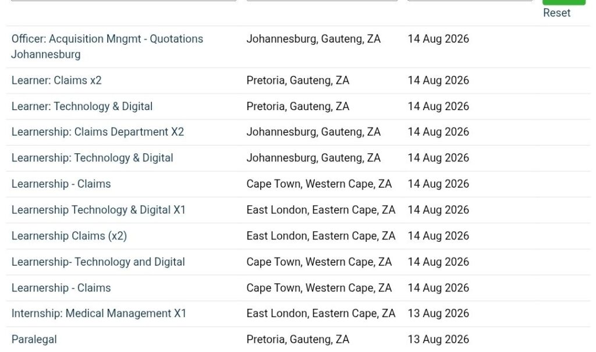Reset the search filters
Image resolution: width=596 pixels, height=352 pixels.
pos(556,13)
